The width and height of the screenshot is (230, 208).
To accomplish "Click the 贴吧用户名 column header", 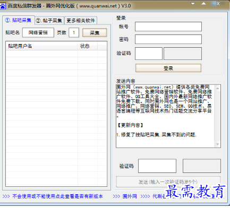I will [x=42, y=46].
